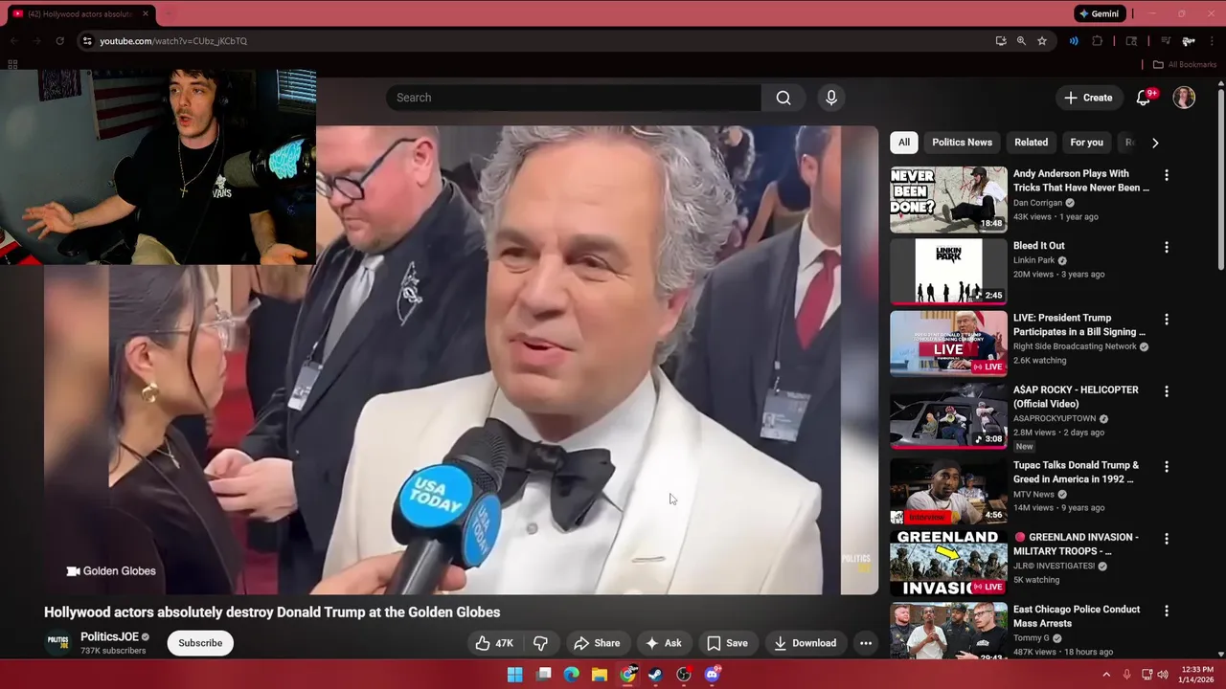
Task: Open options for East Chicago Police video
Action: 1166,611
